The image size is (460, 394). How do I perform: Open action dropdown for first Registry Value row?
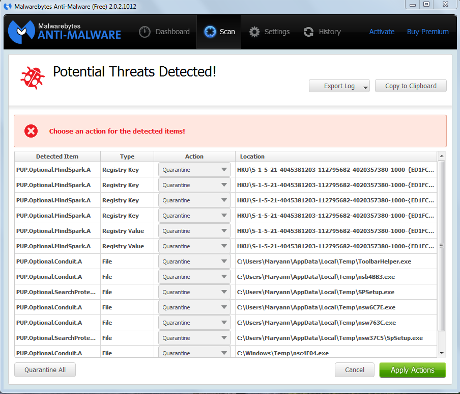[194, 231]
